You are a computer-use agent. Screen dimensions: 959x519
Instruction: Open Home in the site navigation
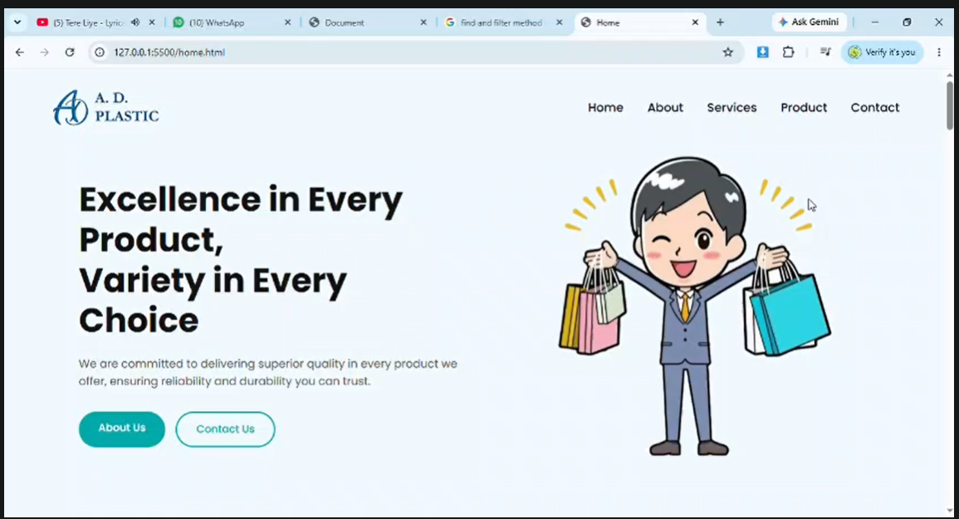tap(605, 108)
